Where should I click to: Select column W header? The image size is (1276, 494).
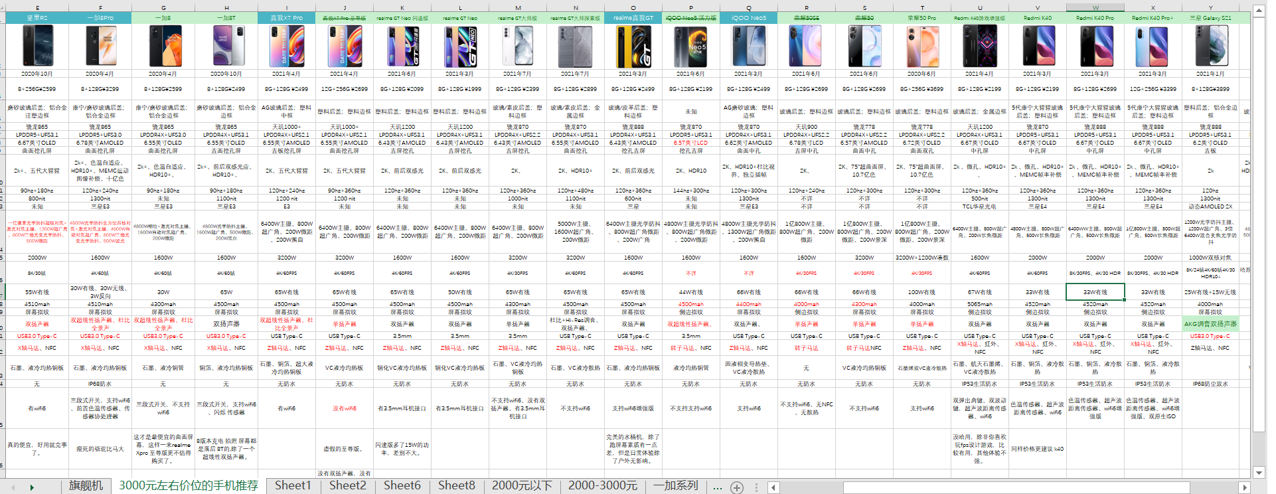point(1095,8)
